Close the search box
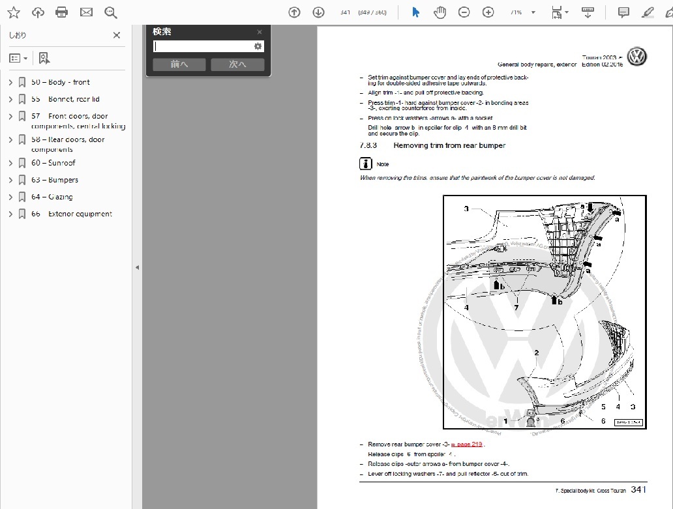 (260, 32)
